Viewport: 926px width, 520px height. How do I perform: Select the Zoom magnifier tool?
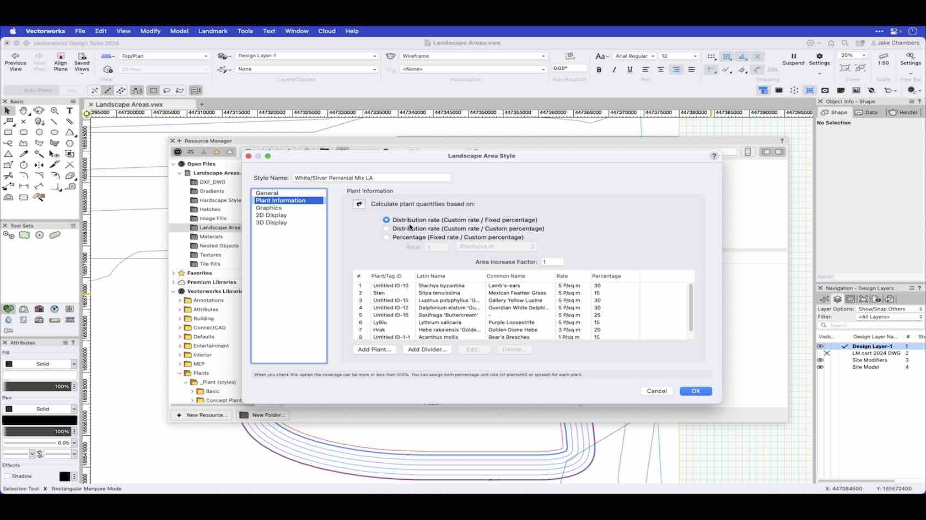click(x=54, y=111)
